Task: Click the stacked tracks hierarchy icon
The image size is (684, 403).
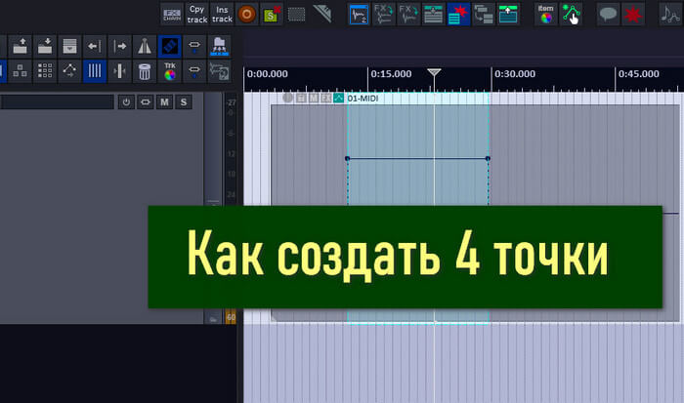Action: click(x=484, y=15)
